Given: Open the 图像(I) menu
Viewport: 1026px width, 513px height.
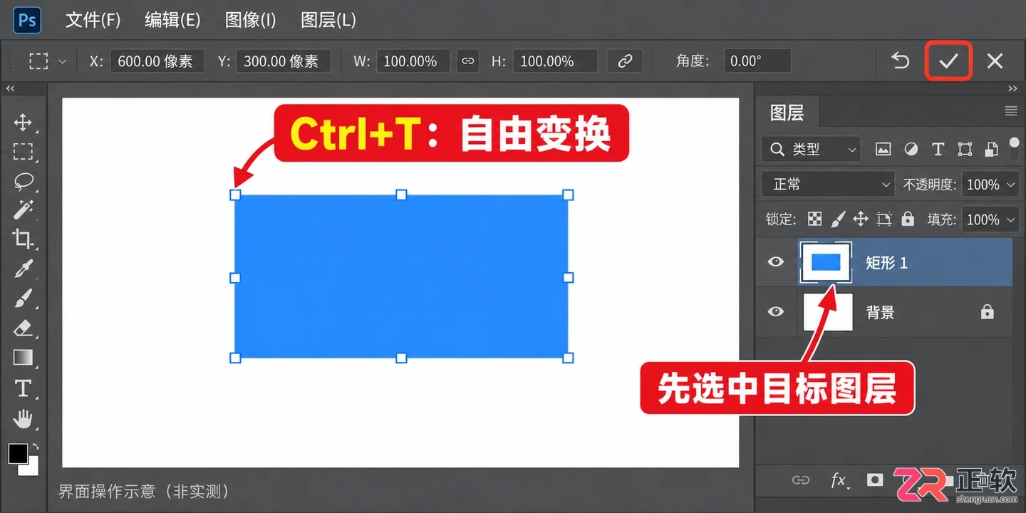Looking at the screenshot, I should point(251,20).
